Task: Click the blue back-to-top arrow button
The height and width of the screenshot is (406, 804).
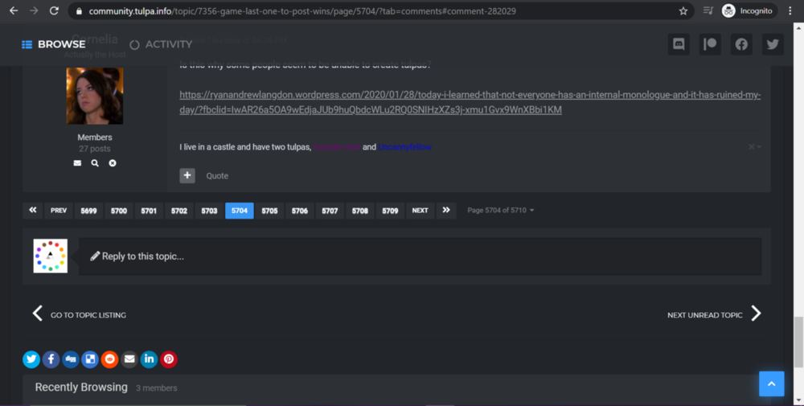Action: pyautogui.click(x=772, y=384)
